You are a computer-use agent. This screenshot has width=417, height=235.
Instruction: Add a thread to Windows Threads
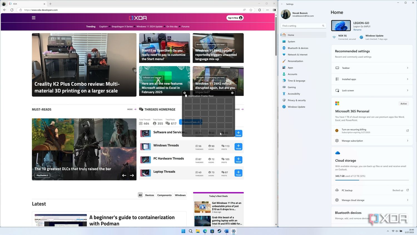pos(239,147)
